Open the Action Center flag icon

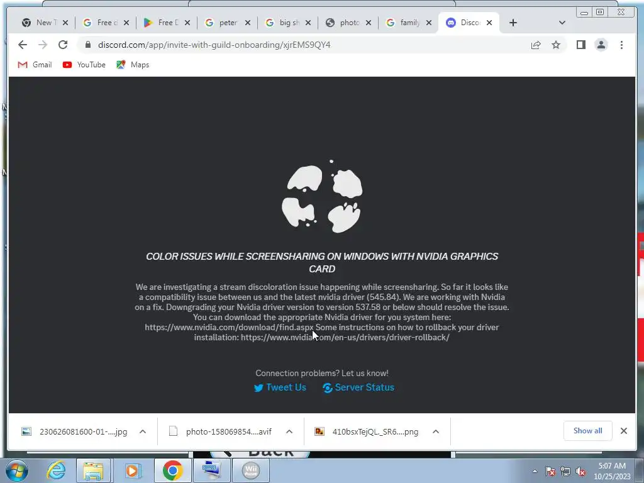[550, 472]
